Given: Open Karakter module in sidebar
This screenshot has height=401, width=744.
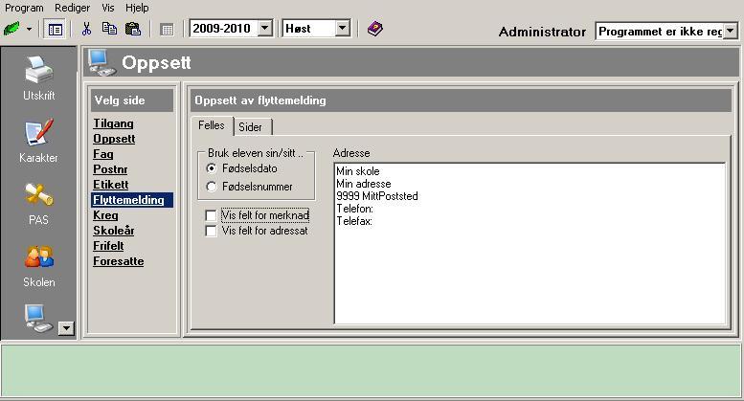Looking at the screenshot, I should [x=39, y=140].
